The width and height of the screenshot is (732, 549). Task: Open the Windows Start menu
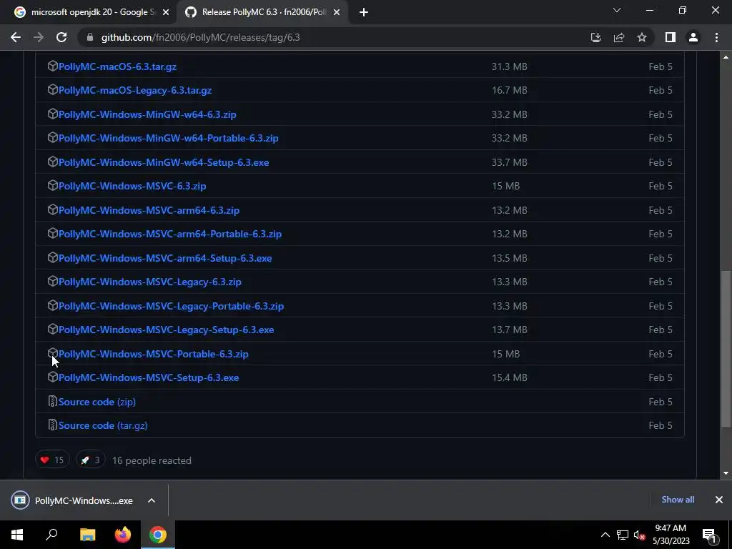pyautogui.click(x=17, y=535)
